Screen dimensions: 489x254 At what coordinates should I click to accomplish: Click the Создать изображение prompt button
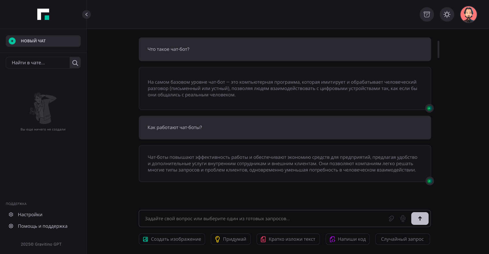pos(172,239)
